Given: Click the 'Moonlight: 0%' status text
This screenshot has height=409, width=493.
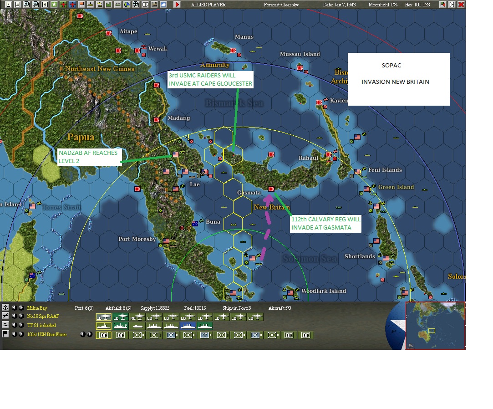Looking at the screenshot, I should coord(383,5).
